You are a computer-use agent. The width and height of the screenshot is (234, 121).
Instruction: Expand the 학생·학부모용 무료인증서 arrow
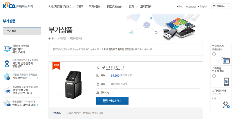38,90
